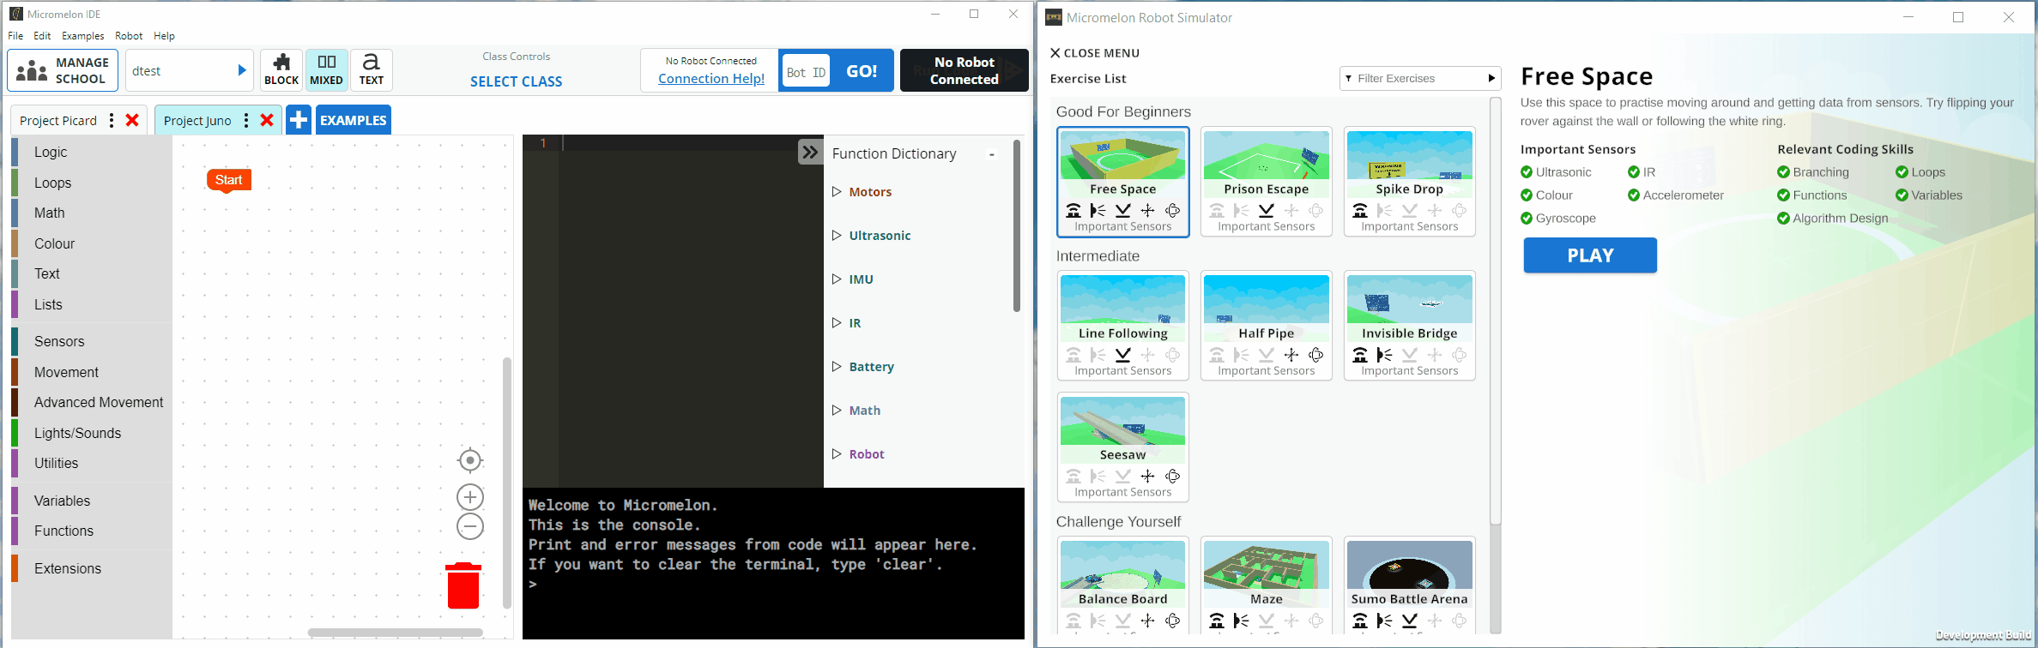The height and width of the screenshot is (648, 2038).
Task: Zoom out the block workspace
Action: click(470, 526)
